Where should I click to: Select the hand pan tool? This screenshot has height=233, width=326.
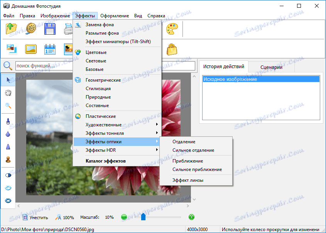click(8, 92)
